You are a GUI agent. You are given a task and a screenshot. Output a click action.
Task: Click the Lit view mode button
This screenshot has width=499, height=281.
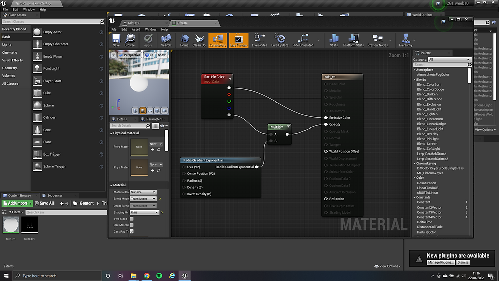click(149, 55)
